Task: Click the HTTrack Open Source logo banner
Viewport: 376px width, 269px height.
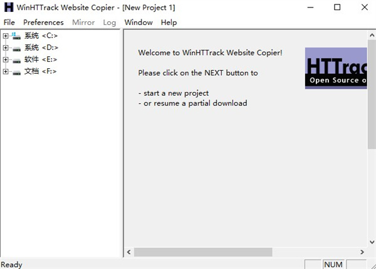Action: click(x=336, y=68)
